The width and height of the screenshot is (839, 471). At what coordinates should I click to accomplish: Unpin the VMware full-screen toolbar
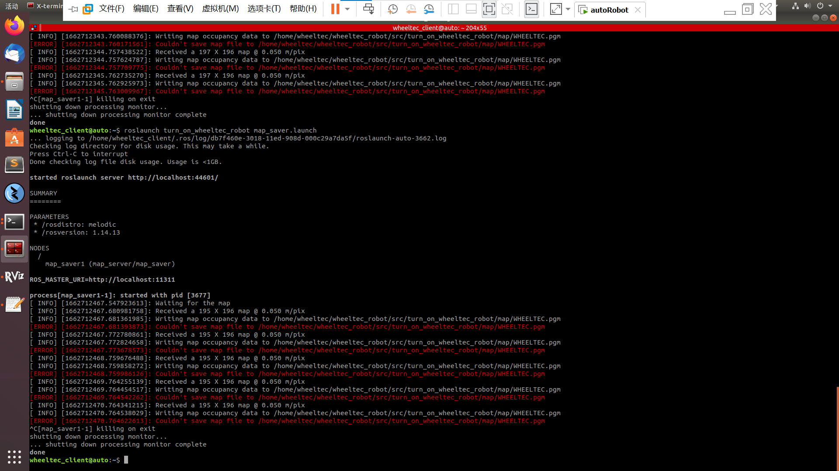tap(73, 9)
